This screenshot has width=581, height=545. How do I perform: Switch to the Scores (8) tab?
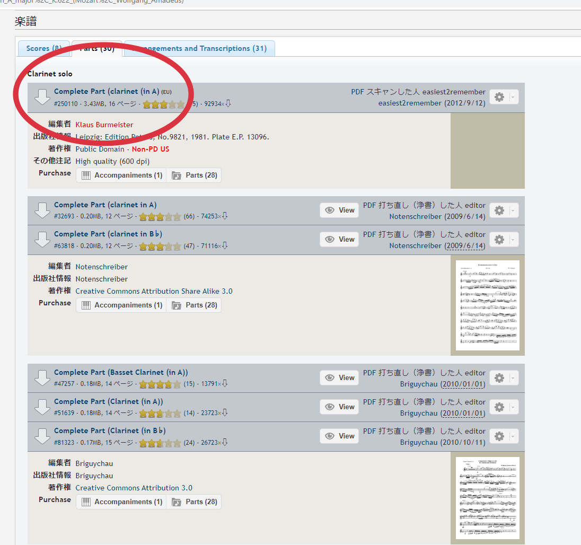coord(43,48)
